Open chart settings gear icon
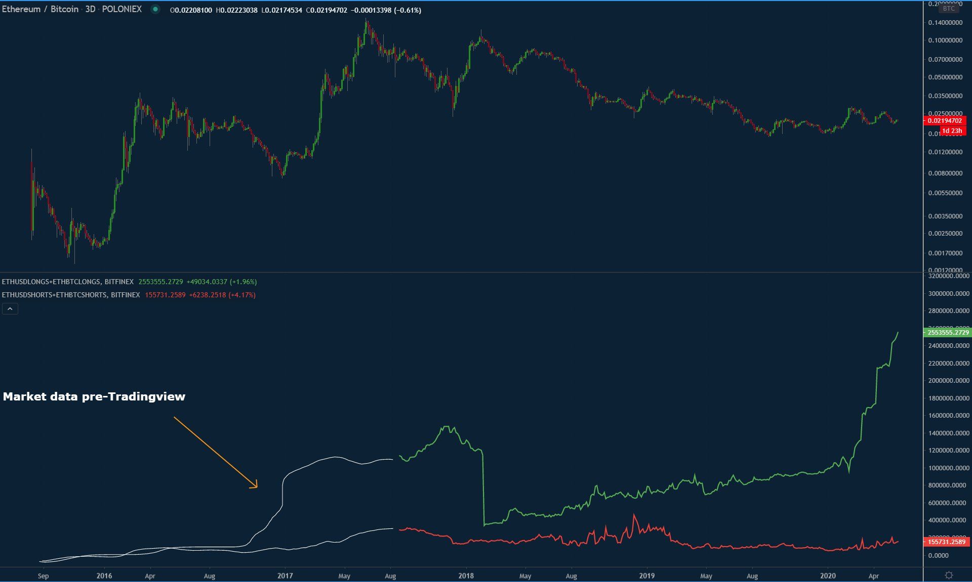This screenshot has height=582, width=972. pos(949,575)
